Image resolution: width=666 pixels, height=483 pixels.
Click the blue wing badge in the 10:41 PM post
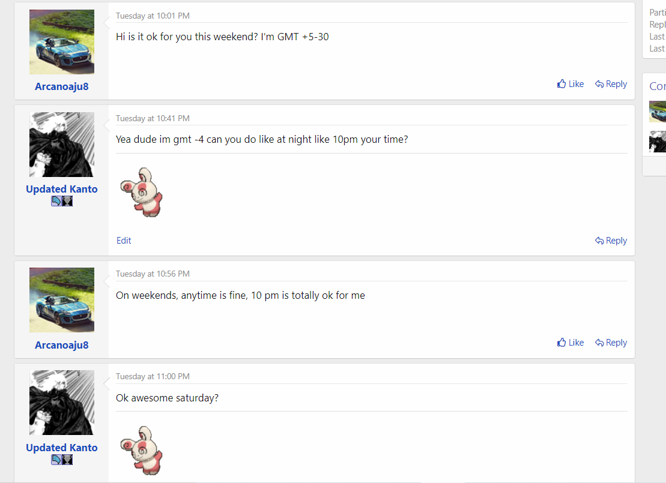(x=56, y=202)
